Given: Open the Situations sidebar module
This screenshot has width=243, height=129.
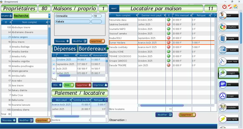Looking at the screenshot, I should pyautogui.click(x=228, y=27).
